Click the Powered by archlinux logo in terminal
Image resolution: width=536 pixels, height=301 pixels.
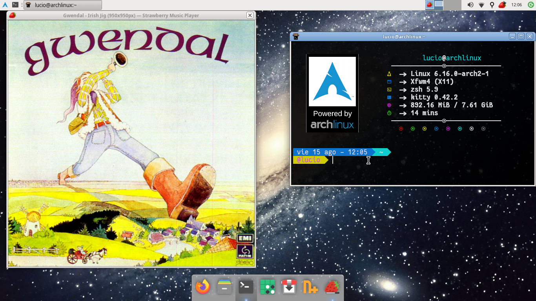[332, 93]
